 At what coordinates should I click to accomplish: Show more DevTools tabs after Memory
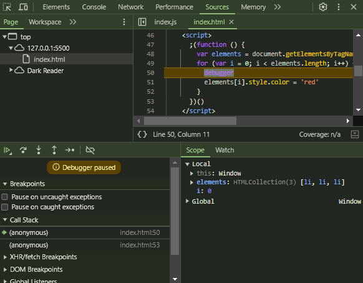(278, 7)
